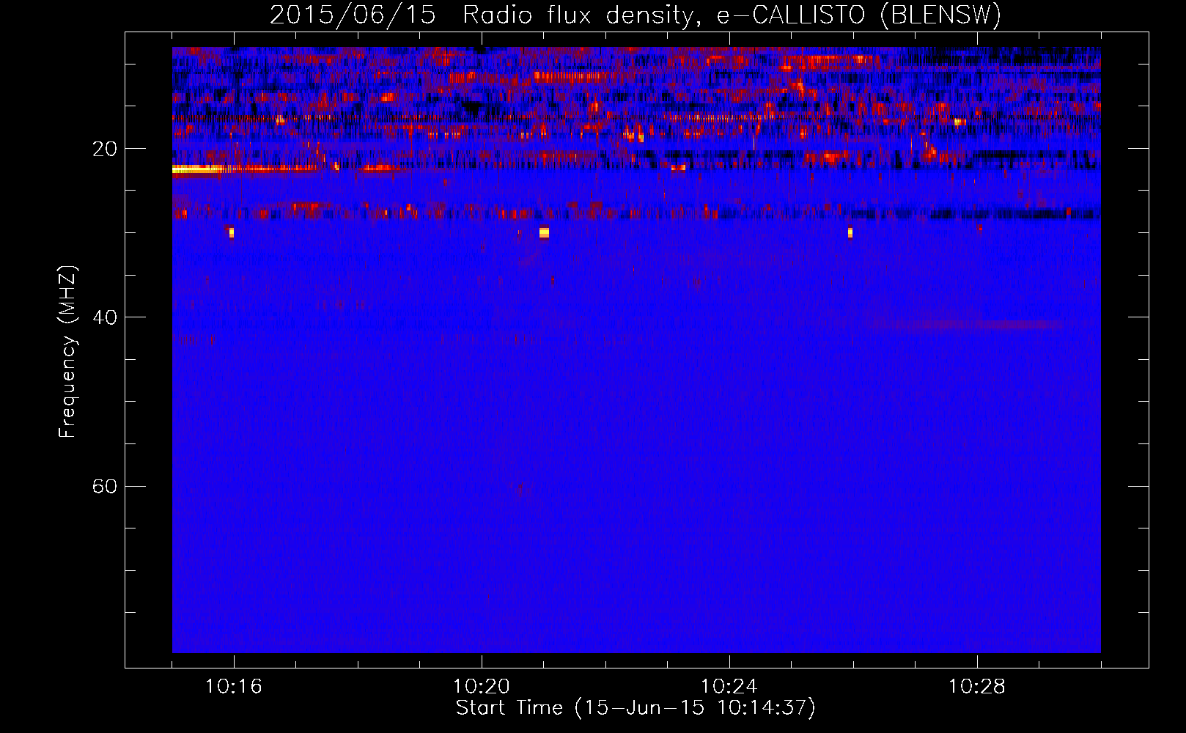The image size is (1186, 733).
Task: Click the bright yellow-white band at 22 MHz
Action: click(198, 169)
